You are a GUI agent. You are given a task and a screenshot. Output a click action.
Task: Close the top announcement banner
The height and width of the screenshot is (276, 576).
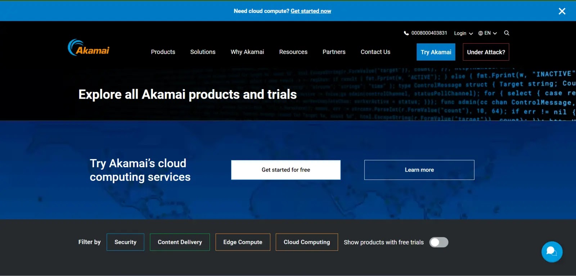pos(562,11)
